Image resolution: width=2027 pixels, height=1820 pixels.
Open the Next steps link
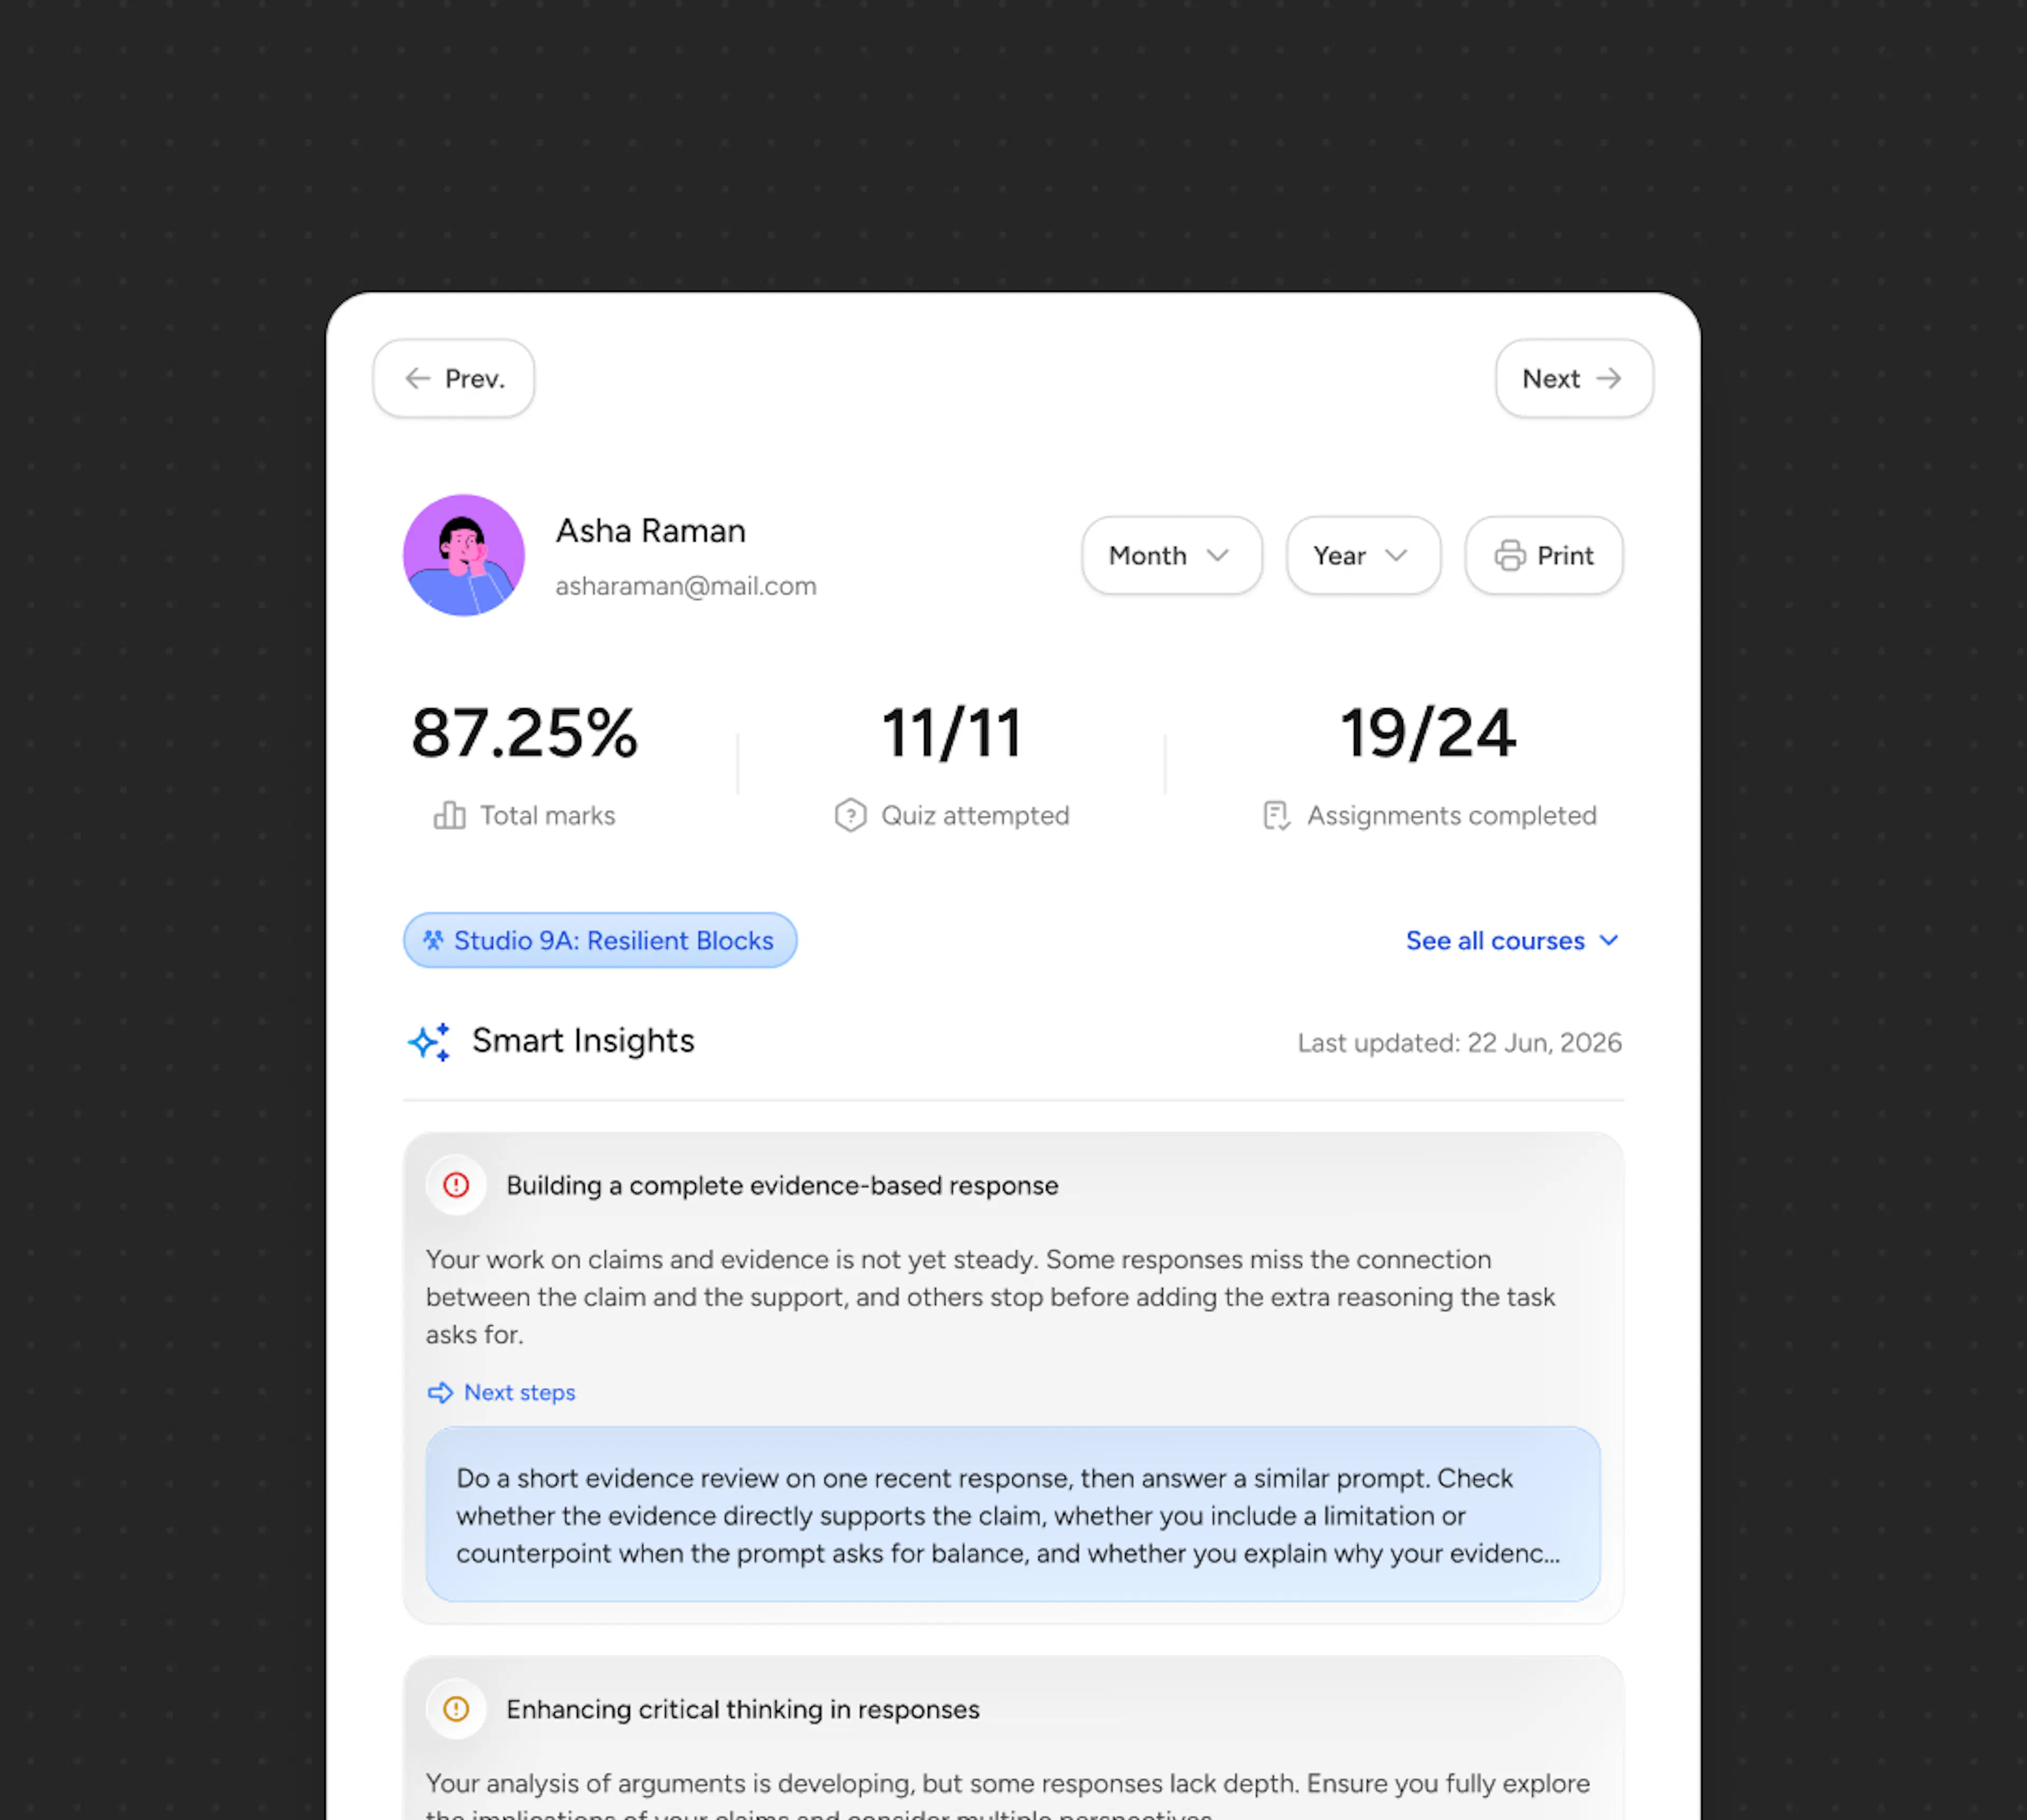click(519, 1392)
